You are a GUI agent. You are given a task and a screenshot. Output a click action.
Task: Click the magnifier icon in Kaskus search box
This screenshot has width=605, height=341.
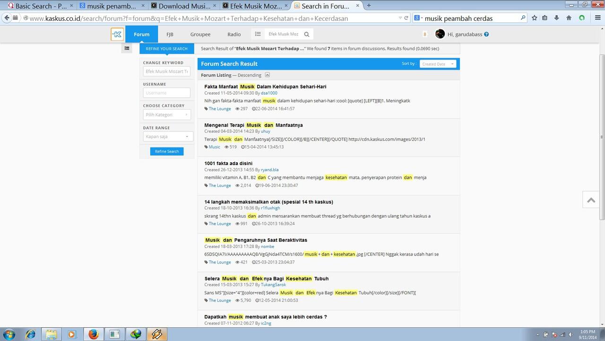307,34
